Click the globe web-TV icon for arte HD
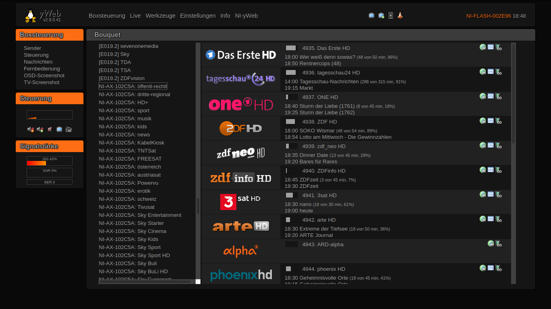 click(x=482, y=219)
